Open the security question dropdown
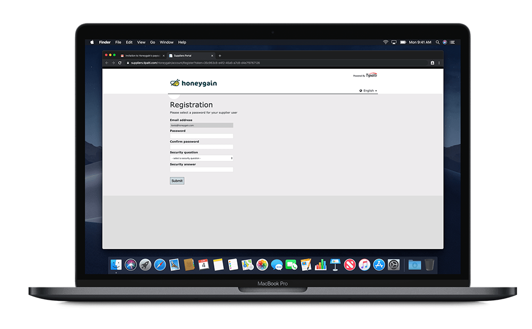Image resolution: width=532 pixels, height=329 pixels. (201, 158)
